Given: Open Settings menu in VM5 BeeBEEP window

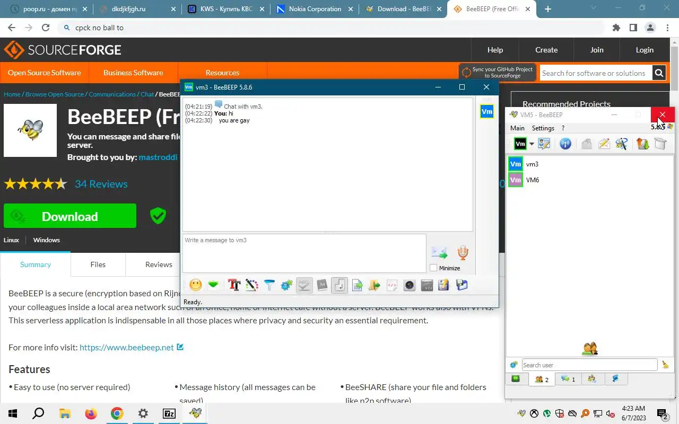Looking at the screenshot, I should tap(543, 128).
